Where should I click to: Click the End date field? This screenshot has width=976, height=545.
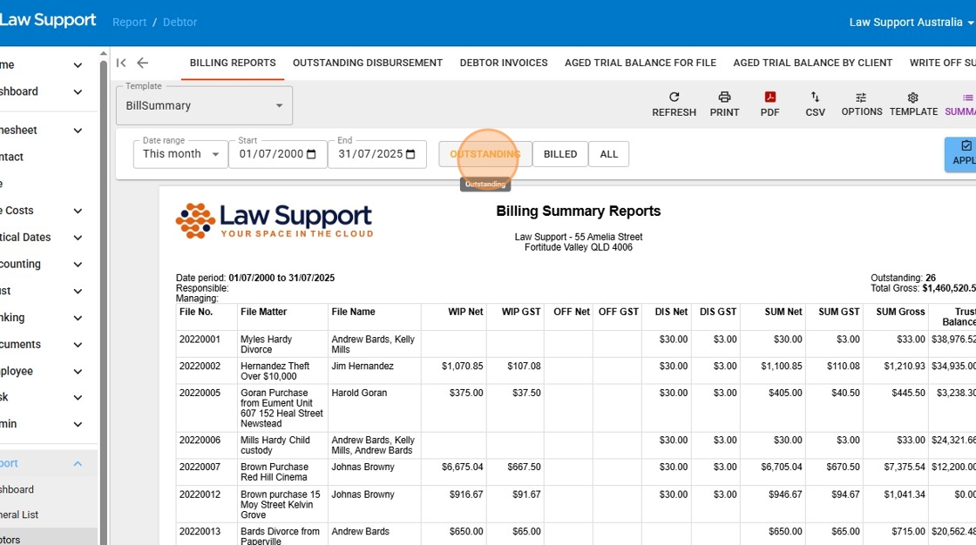tap(377, 154)
